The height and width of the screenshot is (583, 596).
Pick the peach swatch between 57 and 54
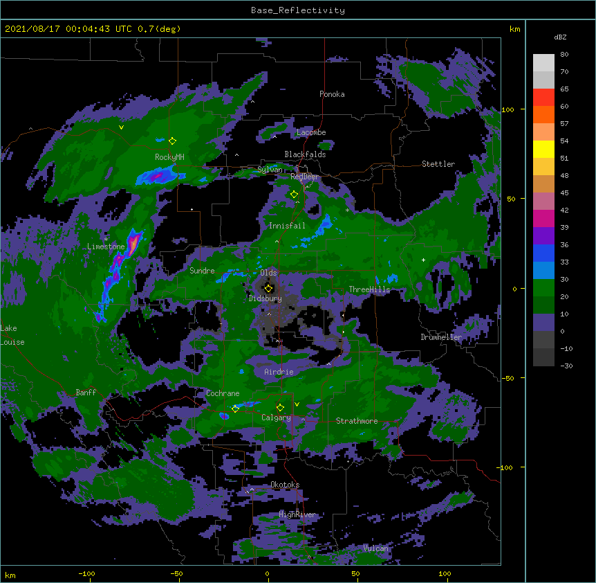543,132
